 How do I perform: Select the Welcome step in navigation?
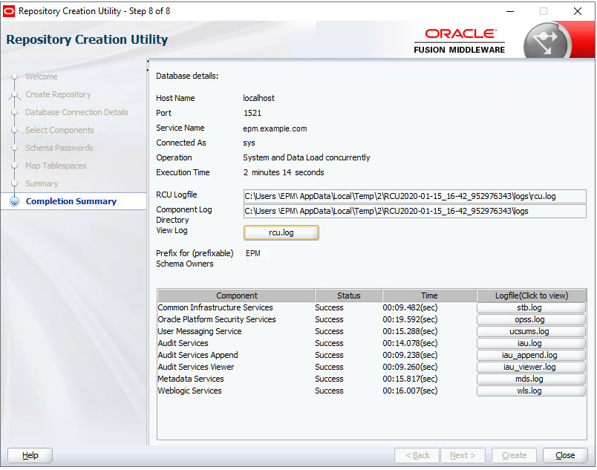(41, 76)
